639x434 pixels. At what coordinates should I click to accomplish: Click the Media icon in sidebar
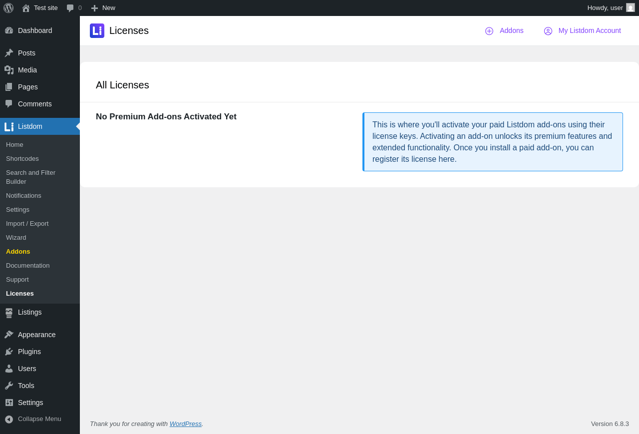point(9,70)
